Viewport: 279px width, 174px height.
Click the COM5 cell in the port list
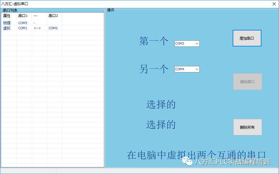pos(23,23)
